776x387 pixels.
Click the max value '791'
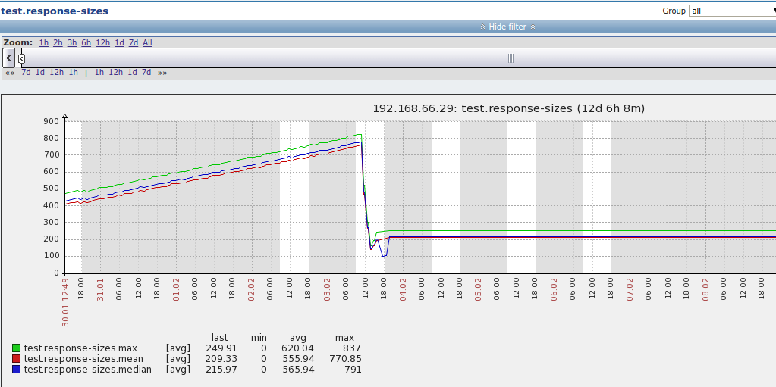352,370
